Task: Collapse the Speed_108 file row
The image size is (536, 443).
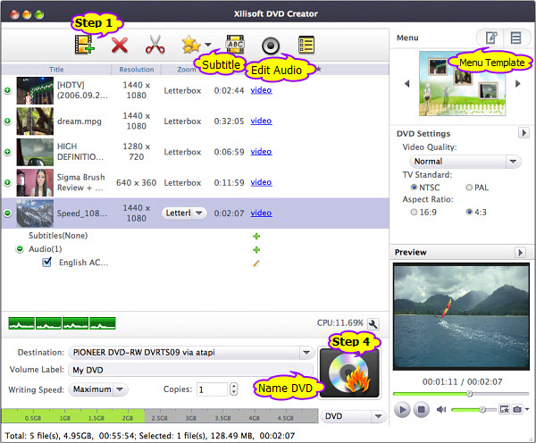Action: (x=7, y=213)
